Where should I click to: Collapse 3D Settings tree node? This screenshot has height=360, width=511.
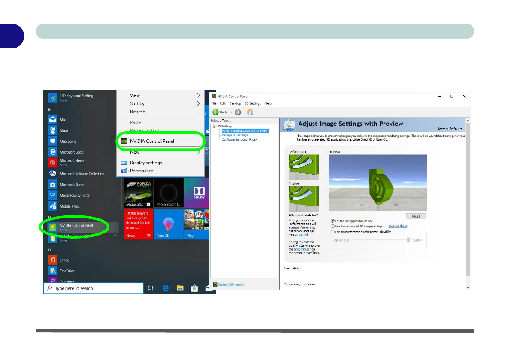pyautogui.click(x=214, y=127)
